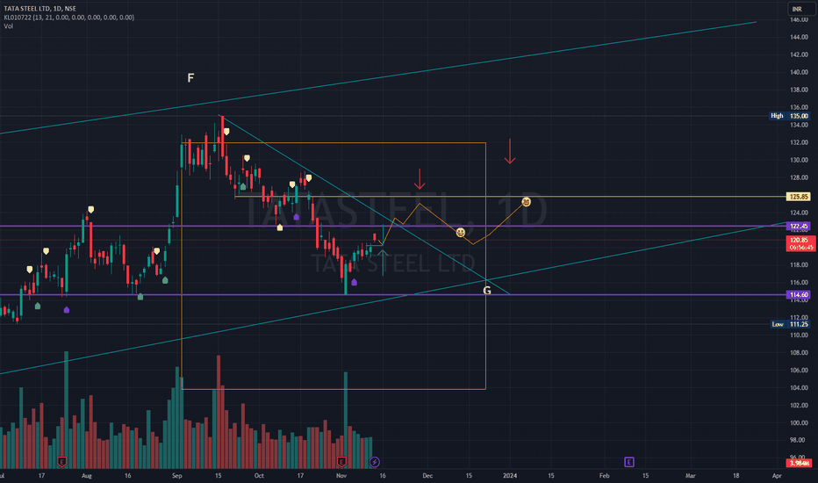Click the 122.45 purple price label

[x=799, y=226]
